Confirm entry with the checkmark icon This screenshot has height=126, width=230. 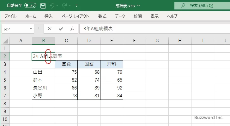61,29
